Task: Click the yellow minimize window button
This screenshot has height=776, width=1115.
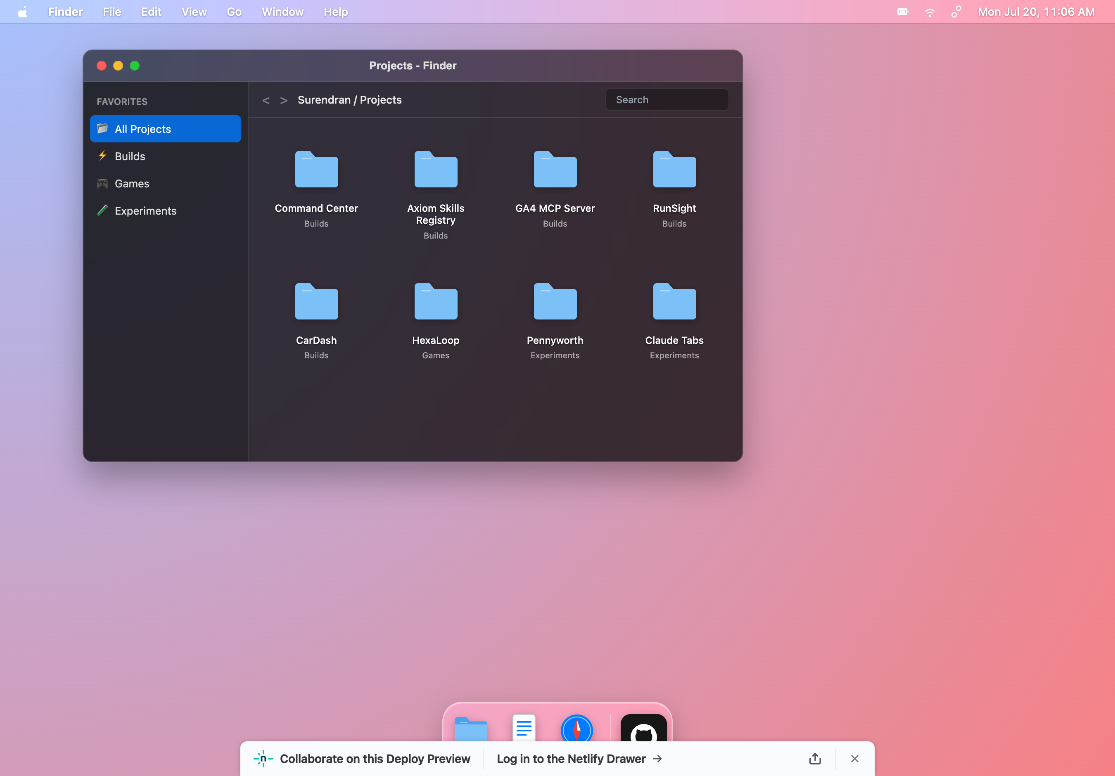Action: coord(118,66)
